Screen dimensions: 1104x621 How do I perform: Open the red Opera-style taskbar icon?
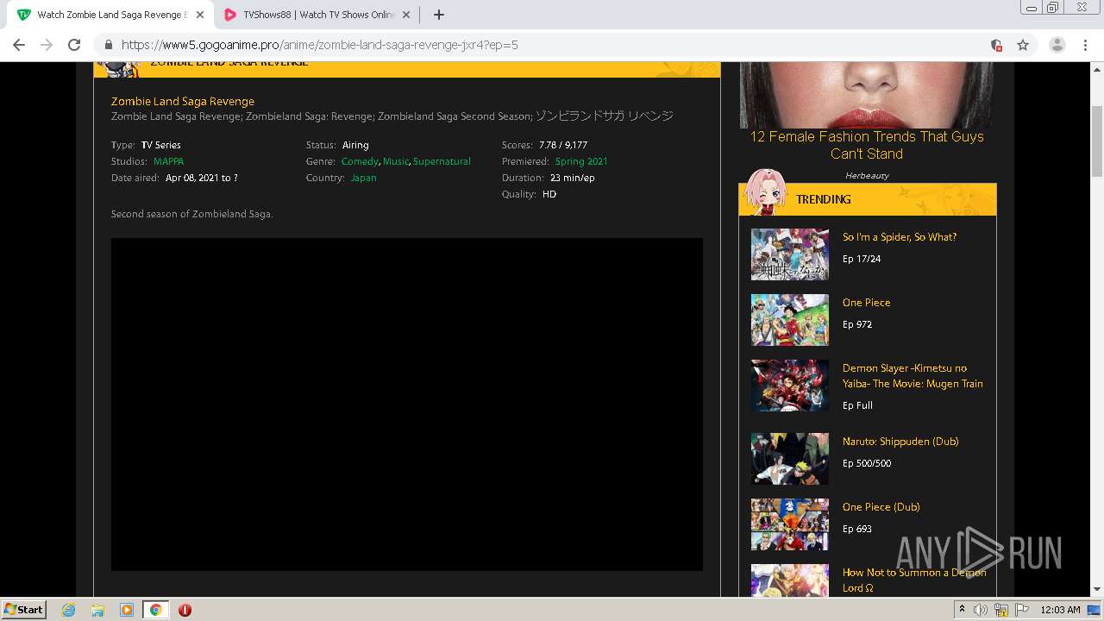[185, 610]
